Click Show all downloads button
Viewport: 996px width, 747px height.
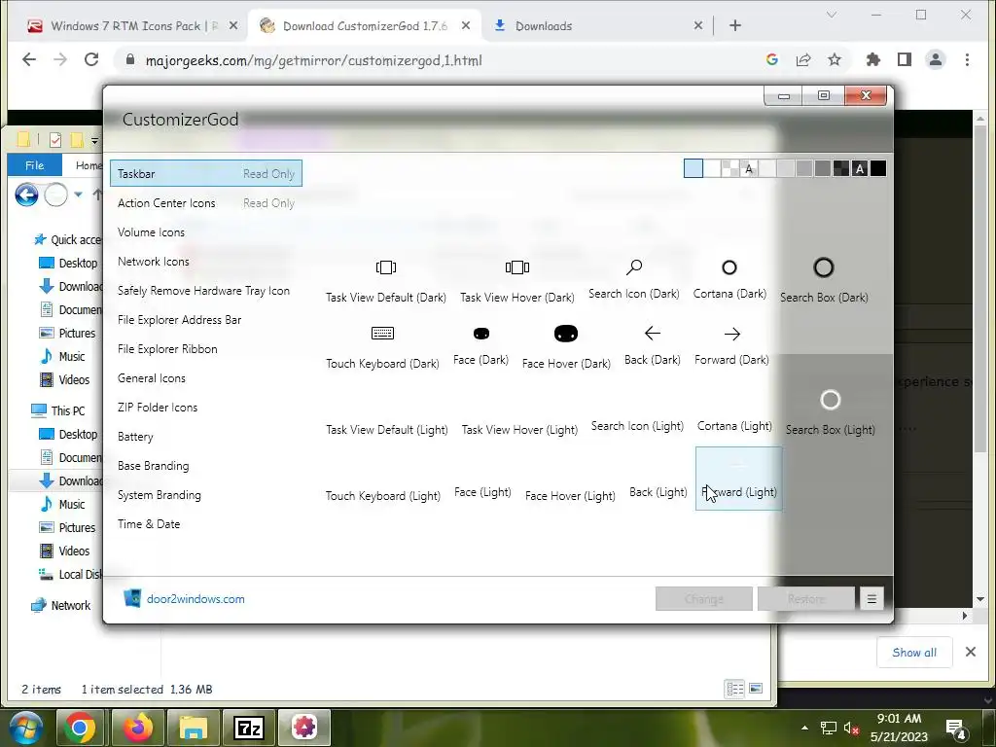[x=914, y=653]
